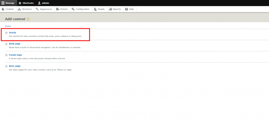This screenshot has width=269, height=126.
Task: Click the Structure hierarchy icon
Action: click(19, 9)
